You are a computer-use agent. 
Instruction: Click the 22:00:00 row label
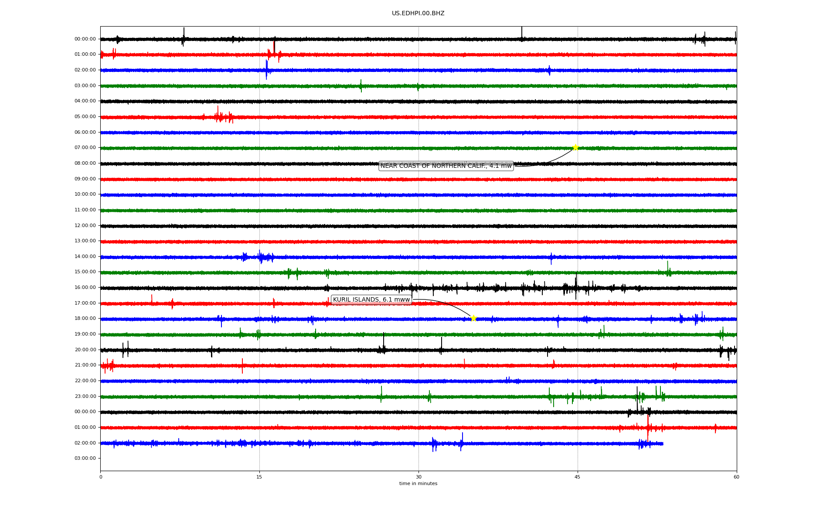tap(85, 380)
